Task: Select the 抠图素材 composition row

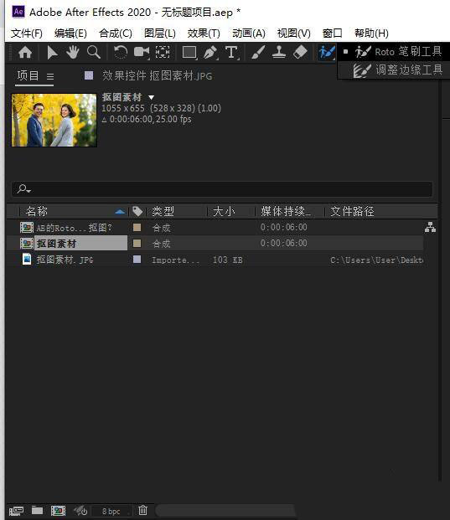Action: [215, 244]
